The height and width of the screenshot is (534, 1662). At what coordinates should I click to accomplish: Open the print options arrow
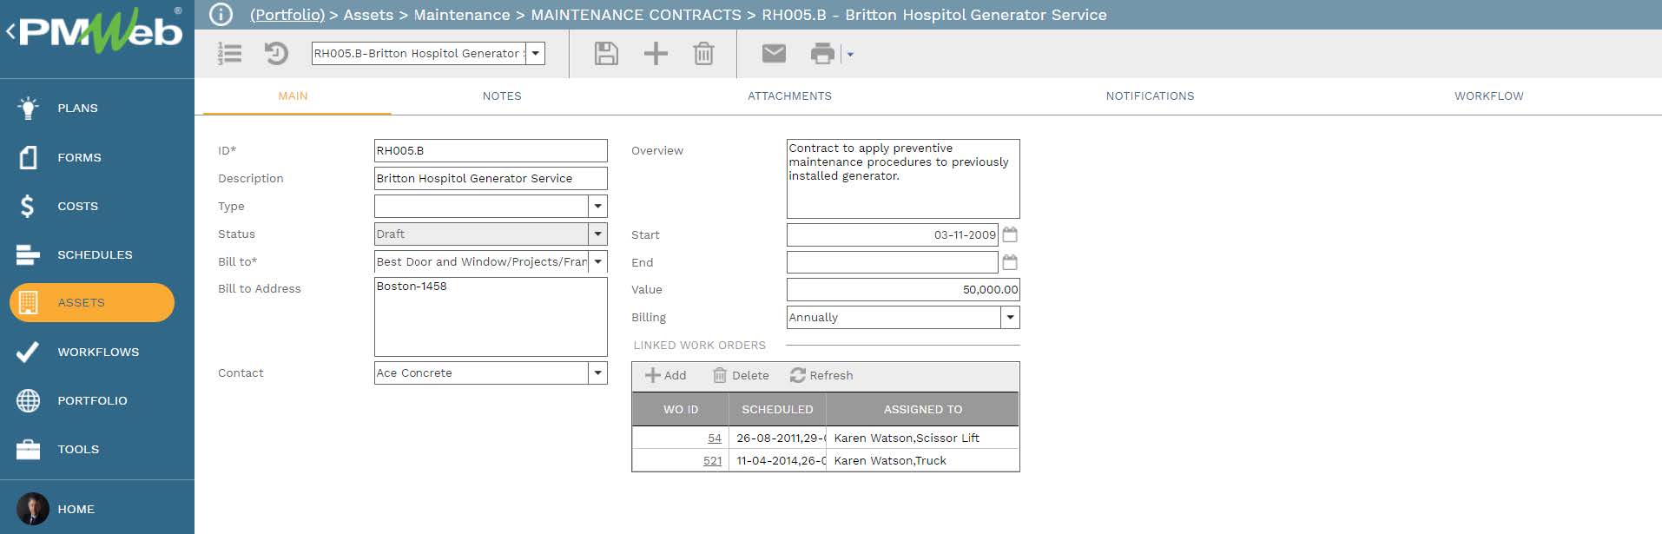click(x=850, y=55)
